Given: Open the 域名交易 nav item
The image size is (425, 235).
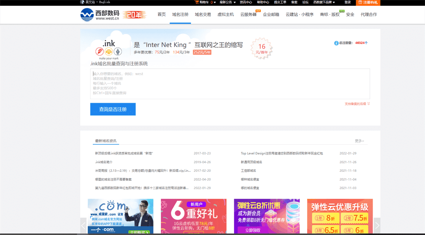Looking at the screenshot, I should [203, 15].
